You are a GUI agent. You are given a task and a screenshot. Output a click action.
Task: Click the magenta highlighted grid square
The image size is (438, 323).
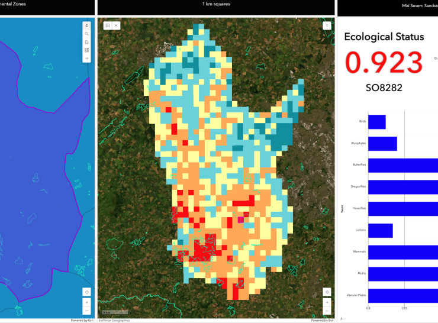[x=241, y=219]
